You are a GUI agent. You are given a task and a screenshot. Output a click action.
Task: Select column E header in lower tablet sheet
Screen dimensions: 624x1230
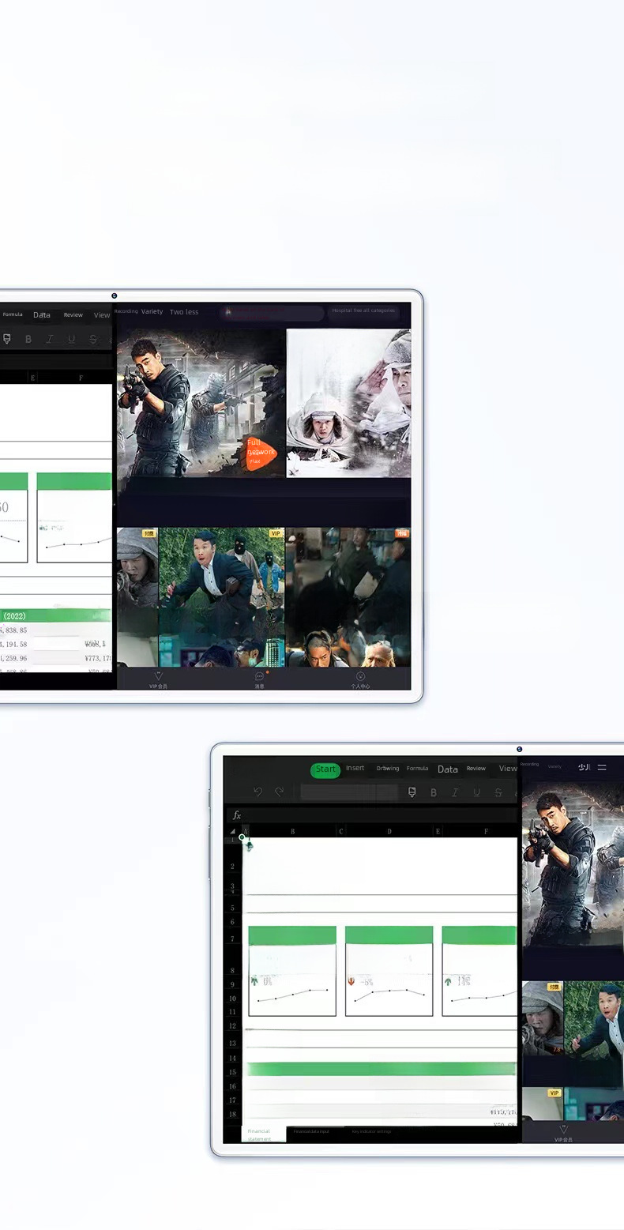pos(438,831)
